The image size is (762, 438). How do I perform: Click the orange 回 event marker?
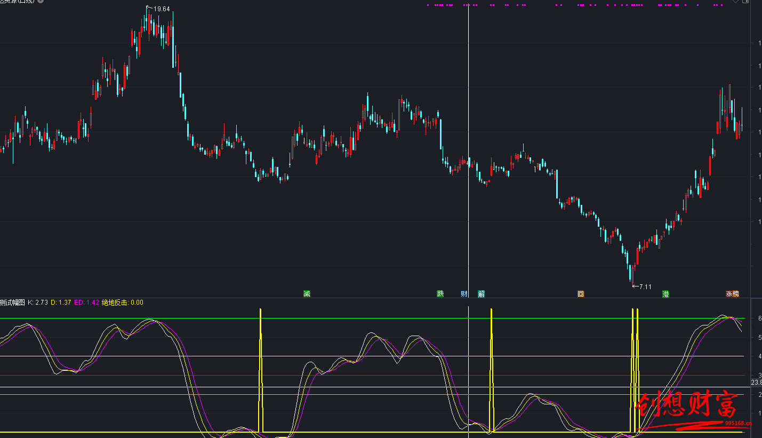(581, 294)
